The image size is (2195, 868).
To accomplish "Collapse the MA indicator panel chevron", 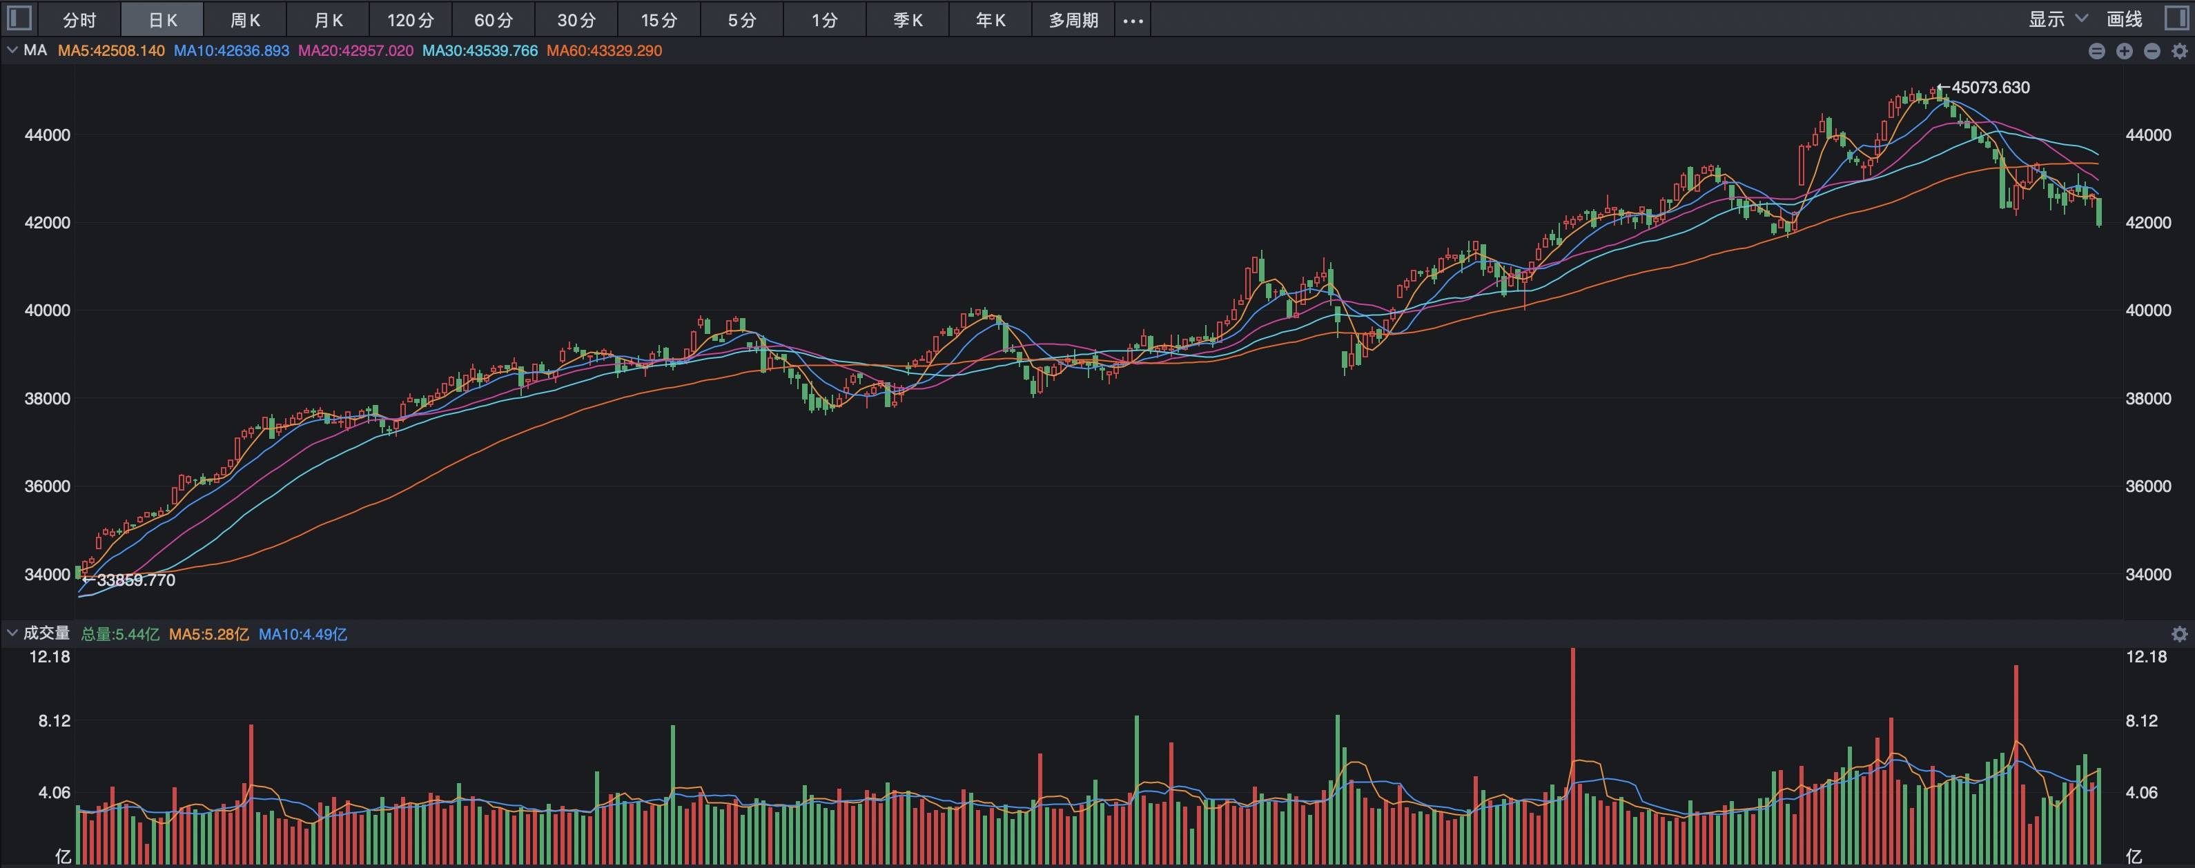I will [12, 50].
